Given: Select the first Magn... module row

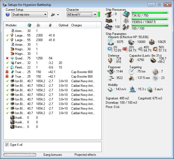Looking at the screenshot, I should 53,49.
